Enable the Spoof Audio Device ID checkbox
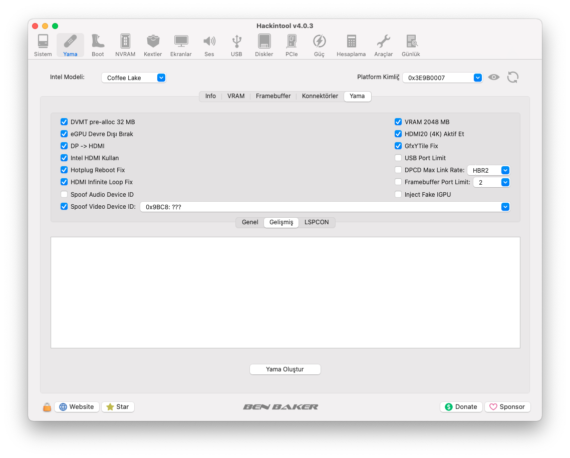This screenshot has height=458, width=570. pyautogui.click(x=64, y=194)
